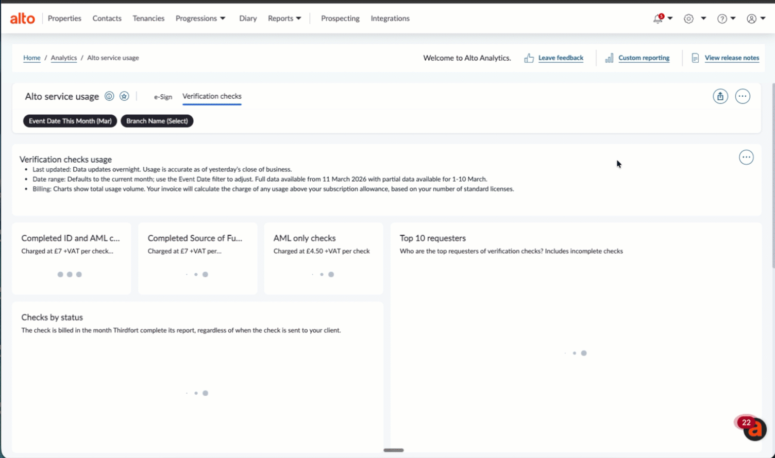Click the Leave feedback link
The height and width of the screenshot is (458, 775).
pos(561,58)
